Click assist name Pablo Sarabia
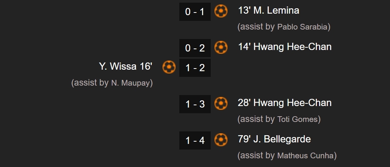 (302, 27)
